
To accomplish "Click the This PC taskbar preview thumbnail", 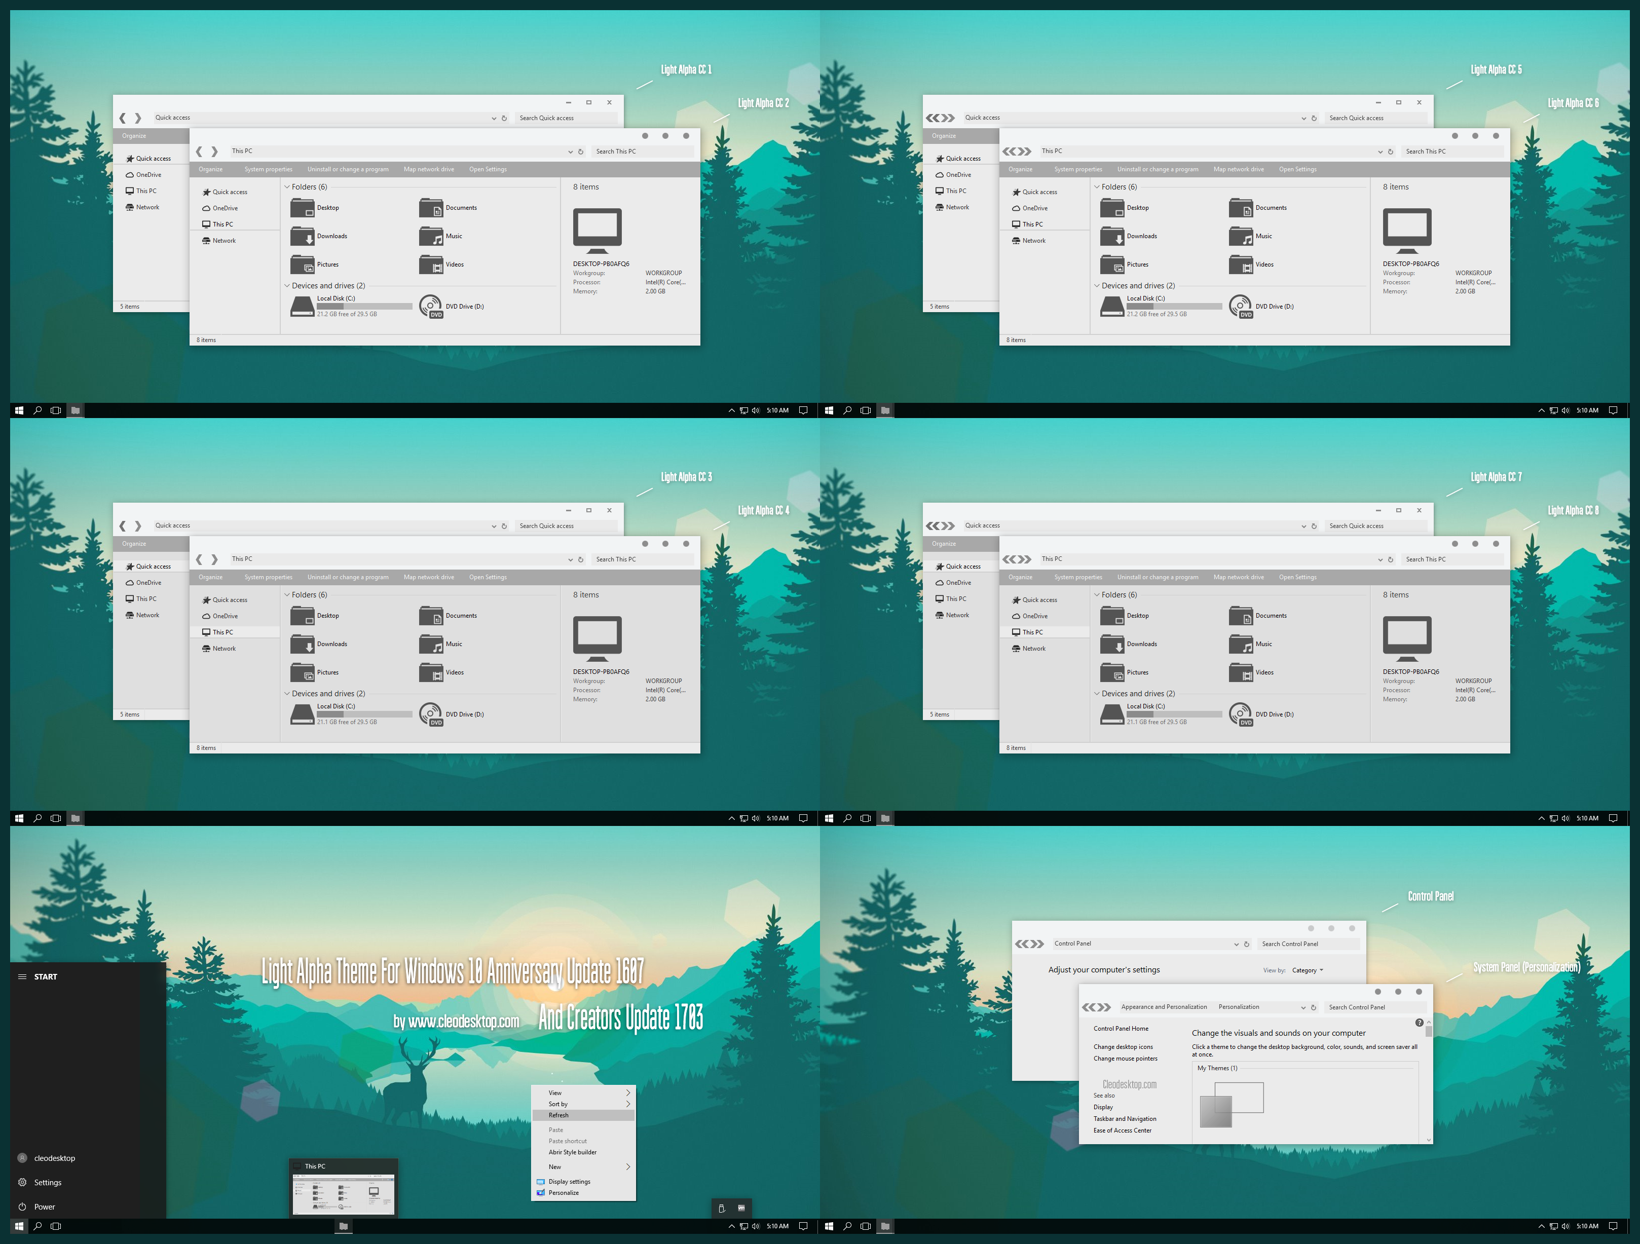I will [x=343, y=1194].
